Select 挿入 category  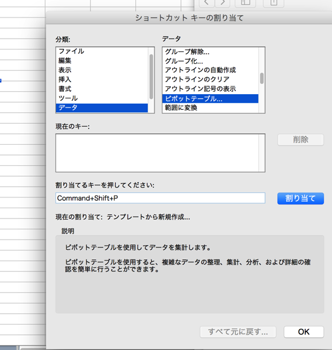102,79
